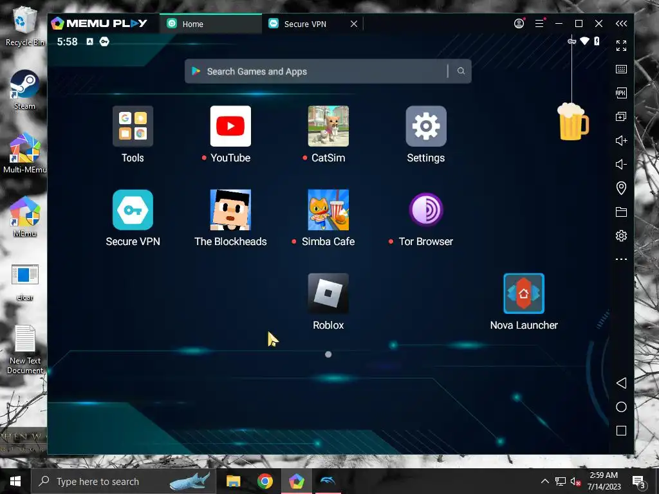Launch Secure VPN app icon

point(133,210)
